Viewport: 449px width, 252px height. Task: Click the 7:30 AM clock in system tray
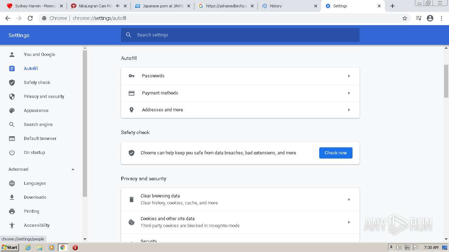431,247
